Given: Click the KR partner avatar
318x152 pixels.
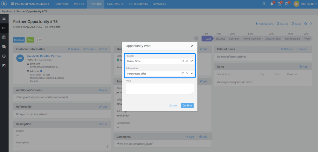Looking at the screenshot, I should pyautogui.click(x=20, y=58).
